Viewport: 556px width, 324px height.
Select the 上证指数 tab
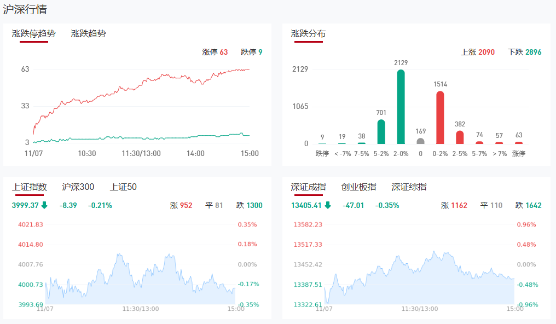(30, 187)
